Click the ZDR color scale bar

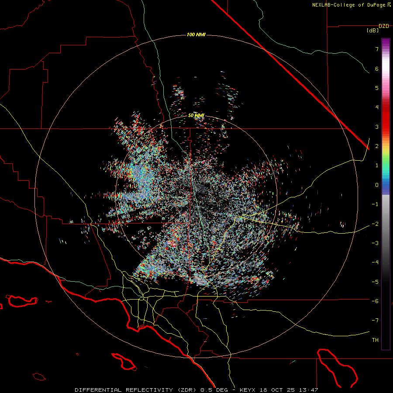[386, 194]
